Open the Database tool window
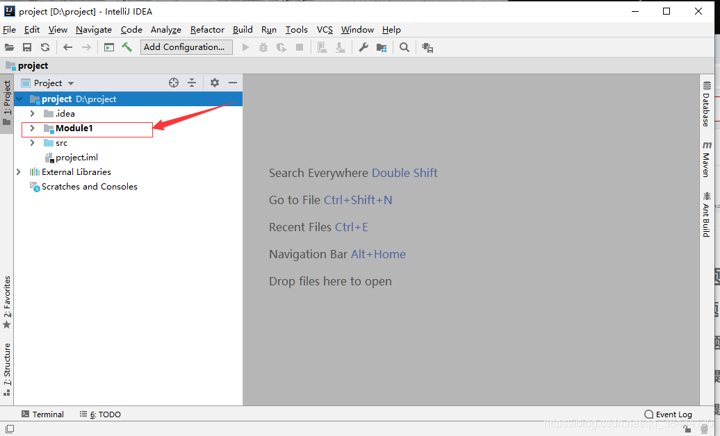Screen dimensions: 720x436 tap(706, 103)
